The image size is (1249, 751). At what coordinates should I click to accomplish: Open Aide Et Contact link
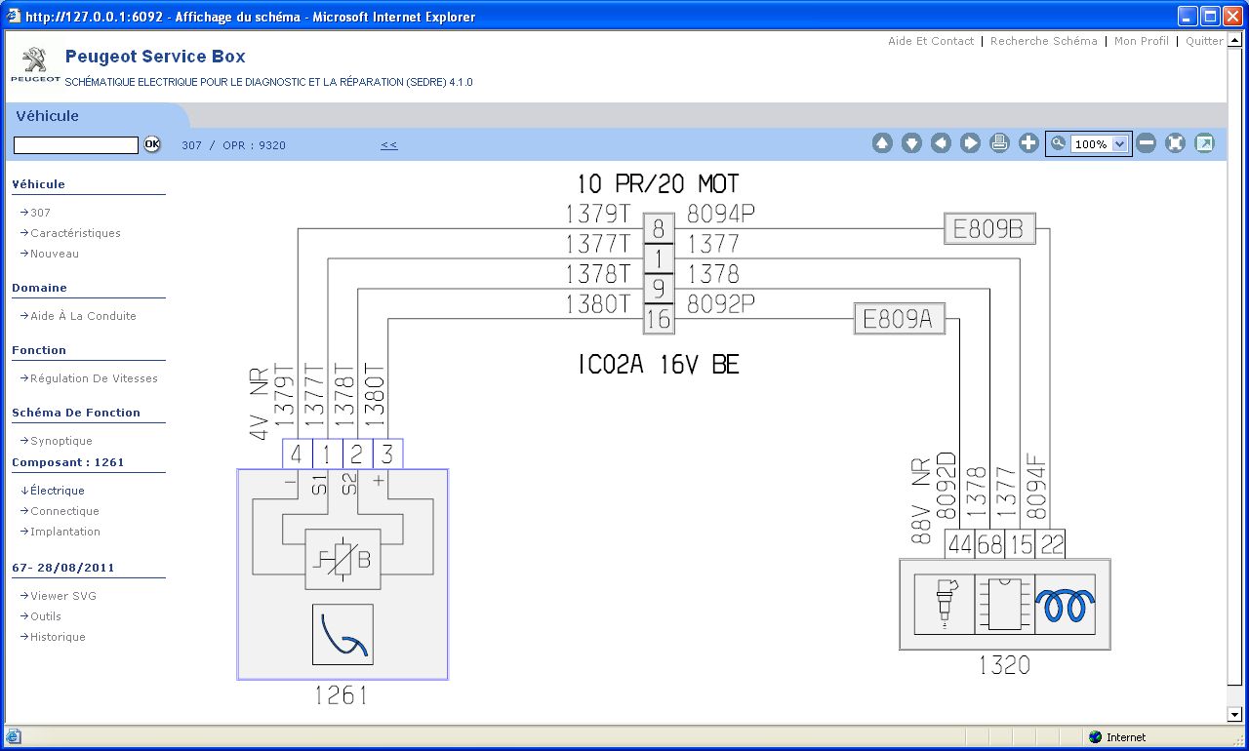pos(931,41)
